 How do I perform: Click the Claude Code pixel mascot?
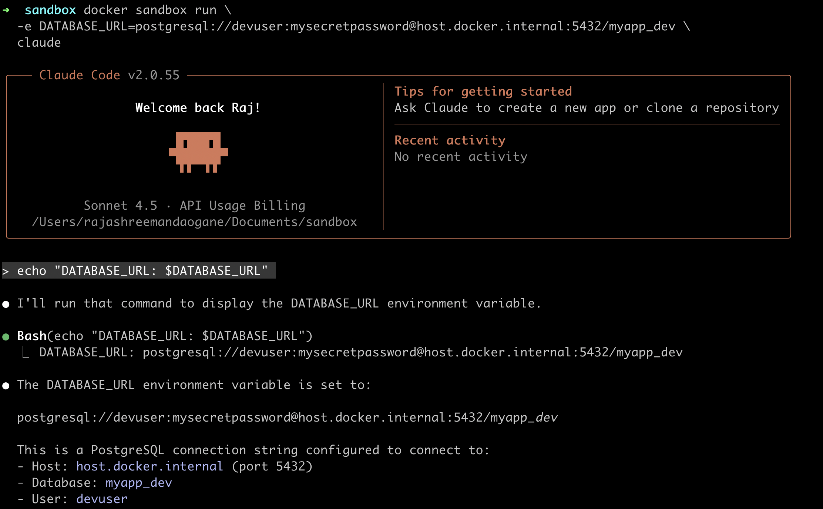pos(198,152)
